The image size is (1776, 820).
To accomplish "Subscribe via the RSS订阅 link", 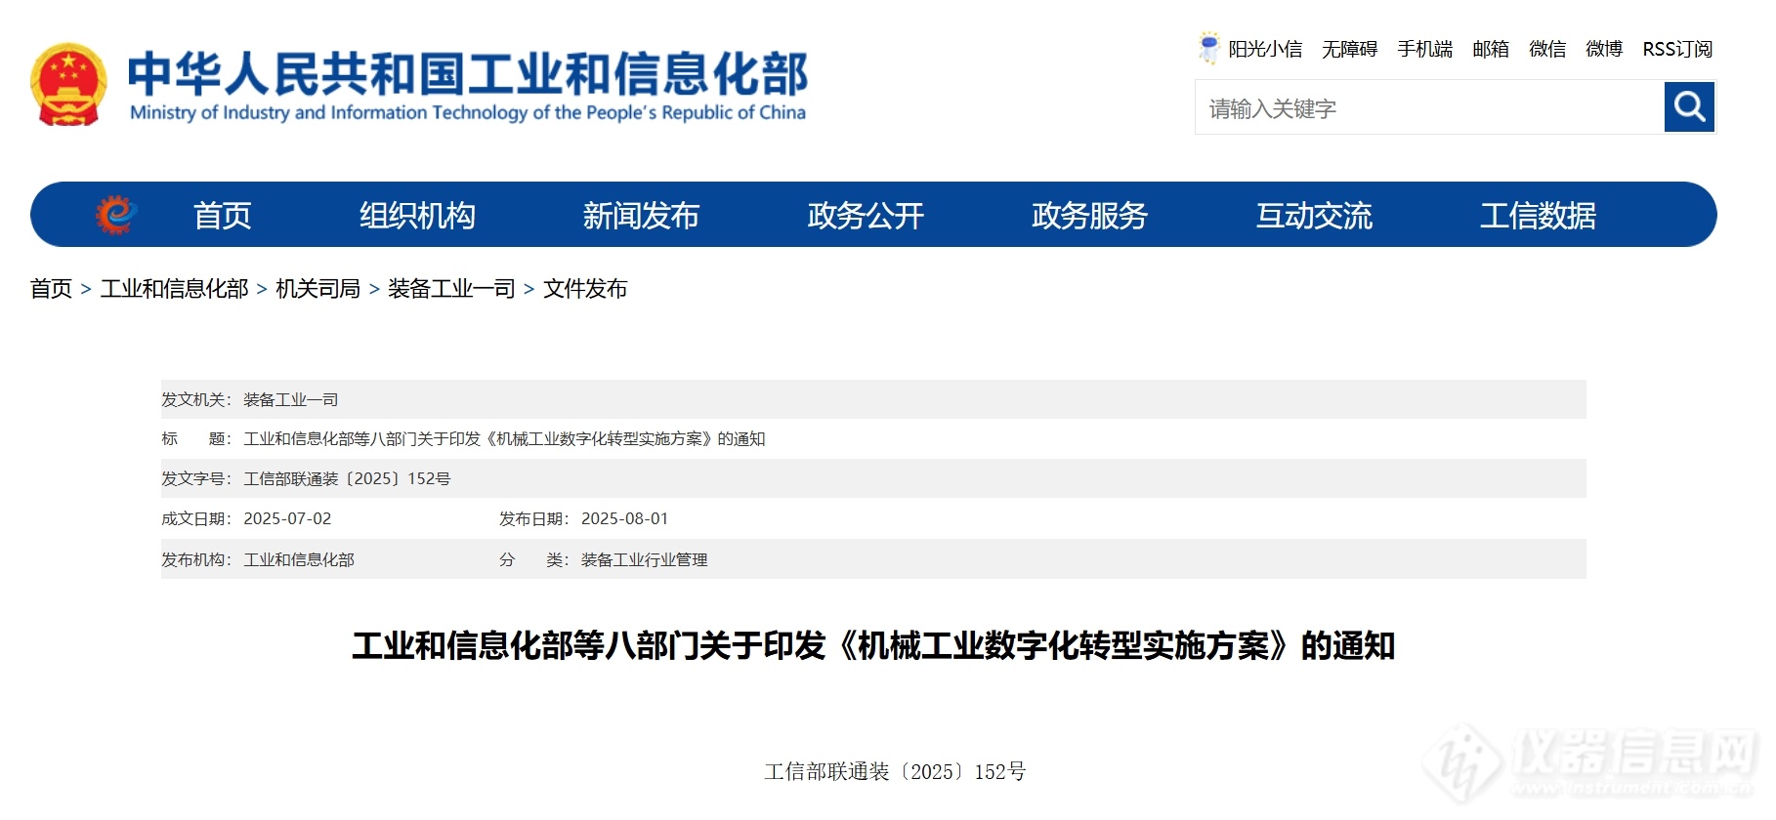I will [x=1676, y=49].
